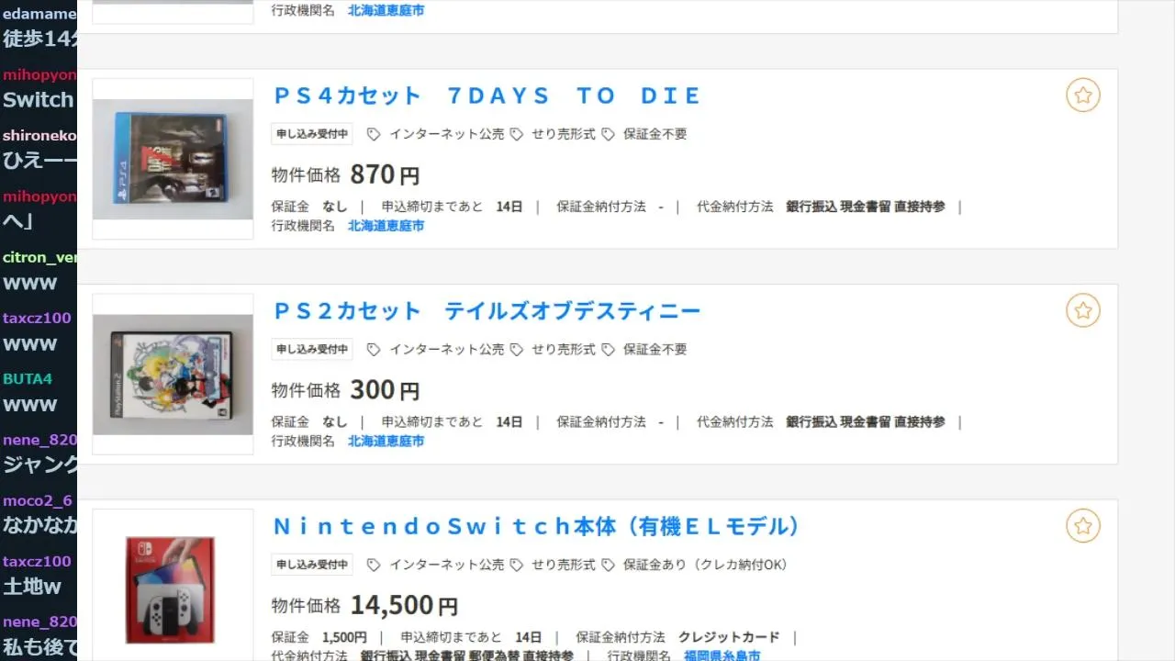Click 申し込み受付中 badge on PS4 listing
This screenshot has height=661, width=1175.
[x=312, y=134]
